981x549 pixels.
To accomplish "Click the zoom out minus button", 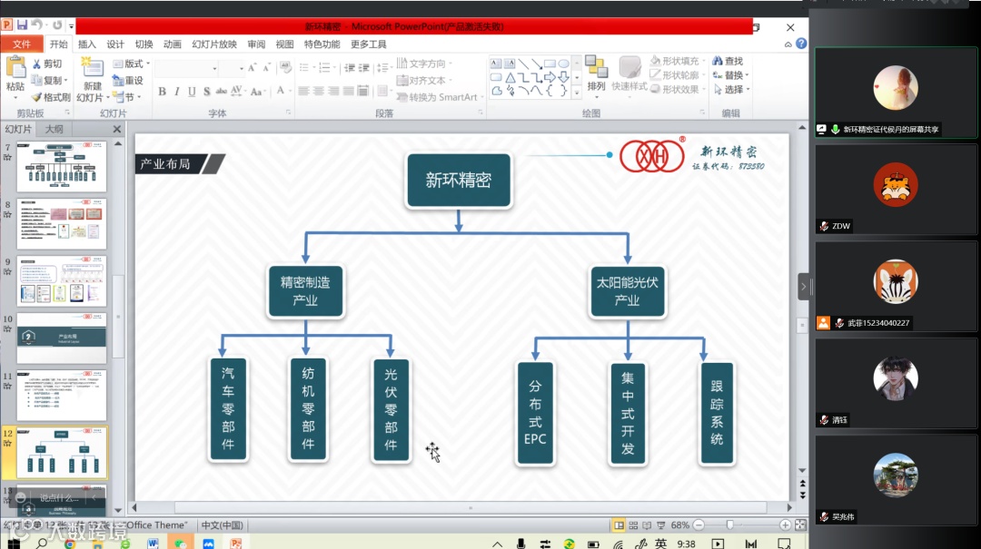I will click(699, 525).
